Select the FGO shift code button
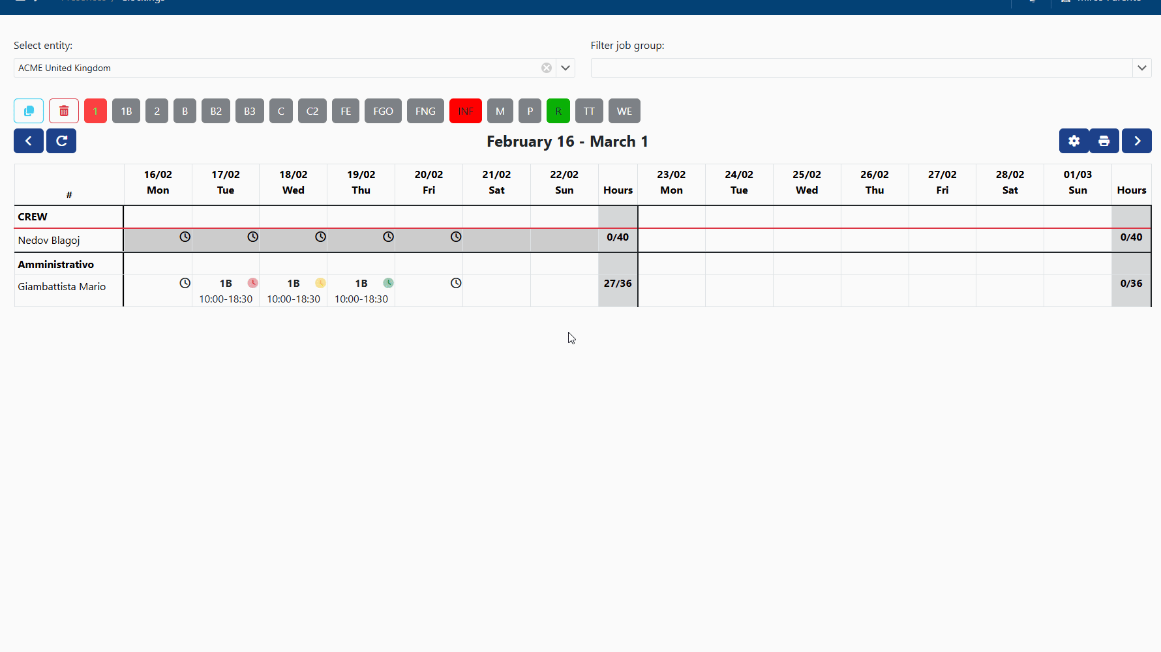1161x652 pixels. point(383,111)
